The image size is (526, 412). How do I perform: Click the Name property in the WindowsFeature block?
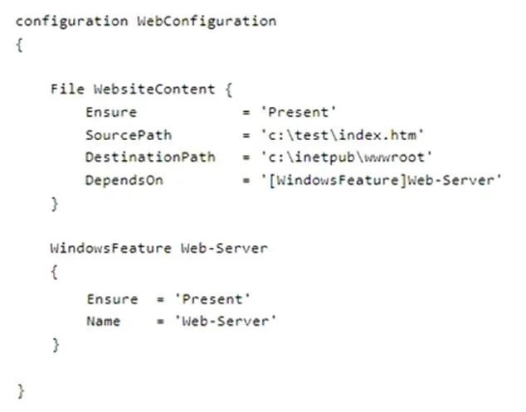coord(104,321)
